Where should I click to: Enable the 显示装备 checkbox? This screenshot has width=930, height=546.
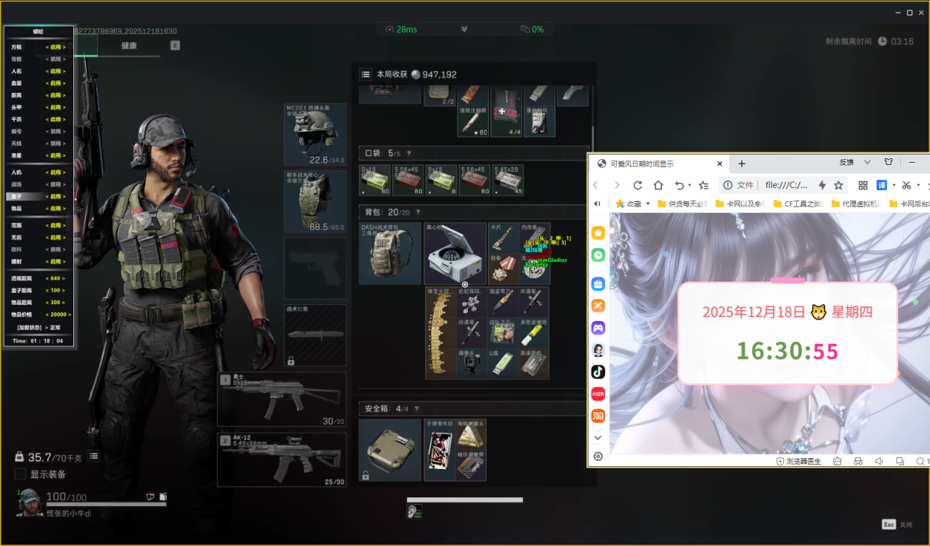pos(21,474)
